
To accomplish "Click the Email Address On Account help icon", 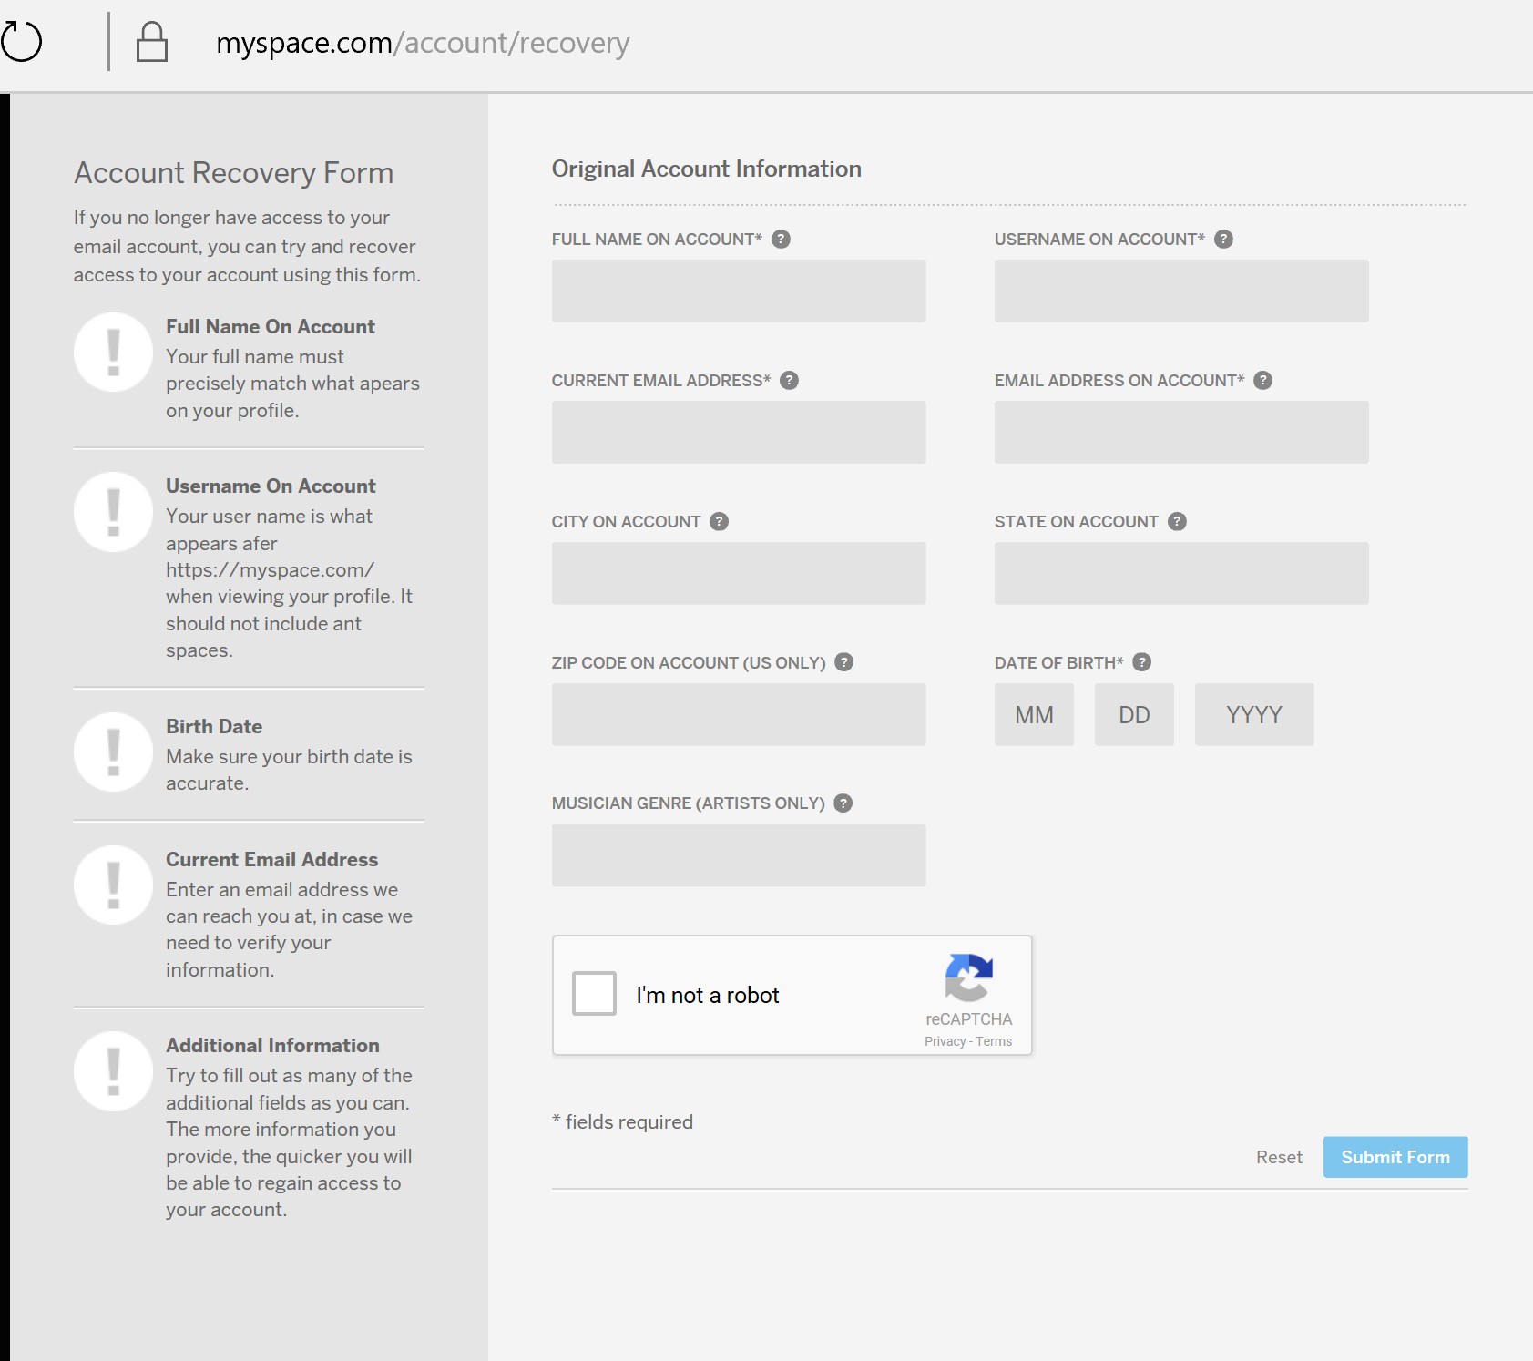I will 1263,381.
